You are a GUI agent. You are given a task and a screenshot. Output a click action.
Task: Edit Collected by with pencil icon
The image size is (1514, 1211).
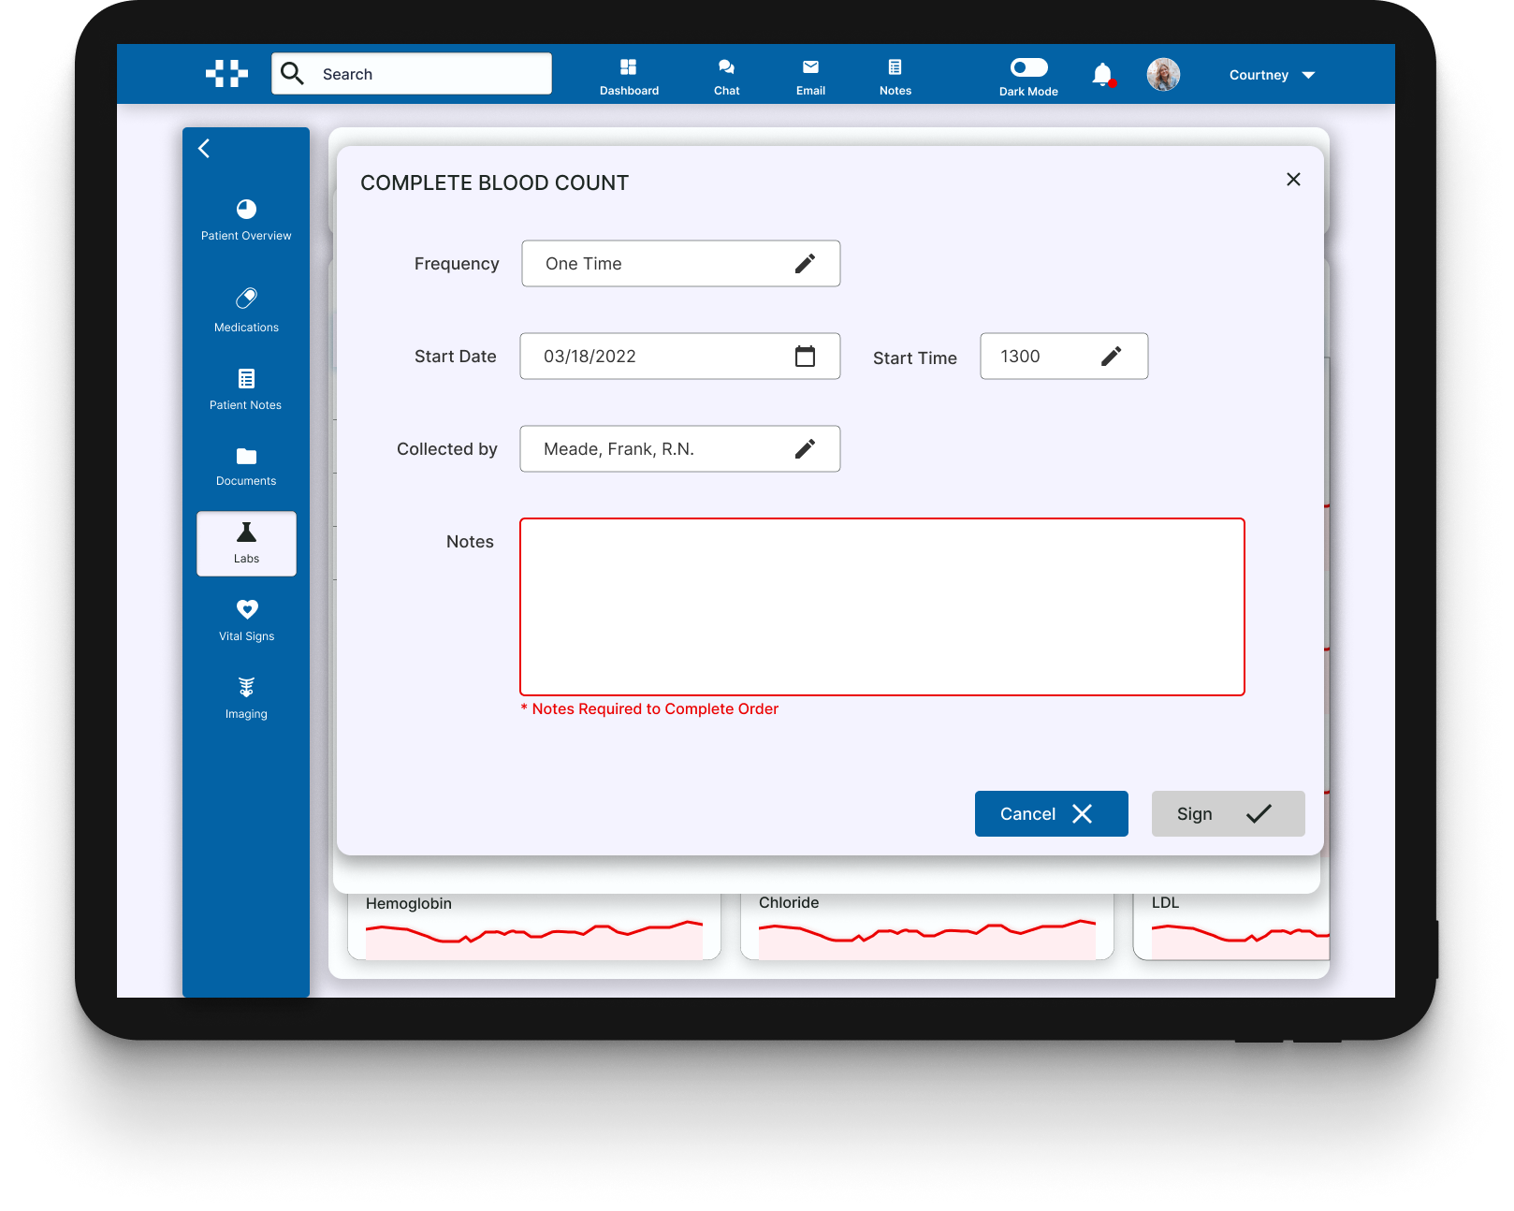click(805, 449)
